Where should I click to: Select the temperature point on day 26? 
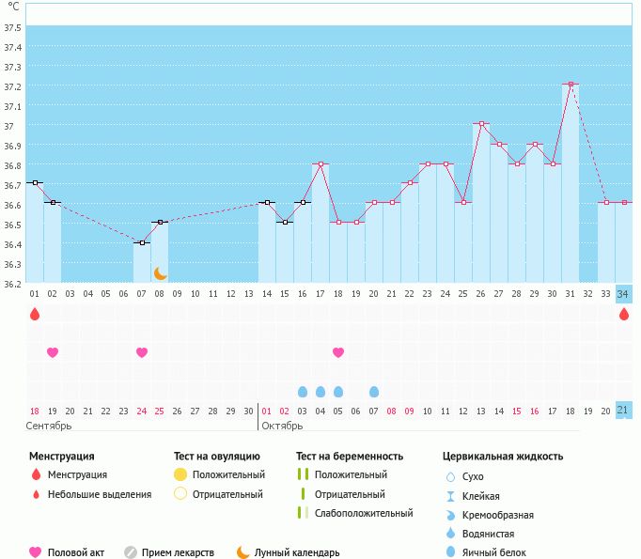pyautogui.click(x=481, y=124)
